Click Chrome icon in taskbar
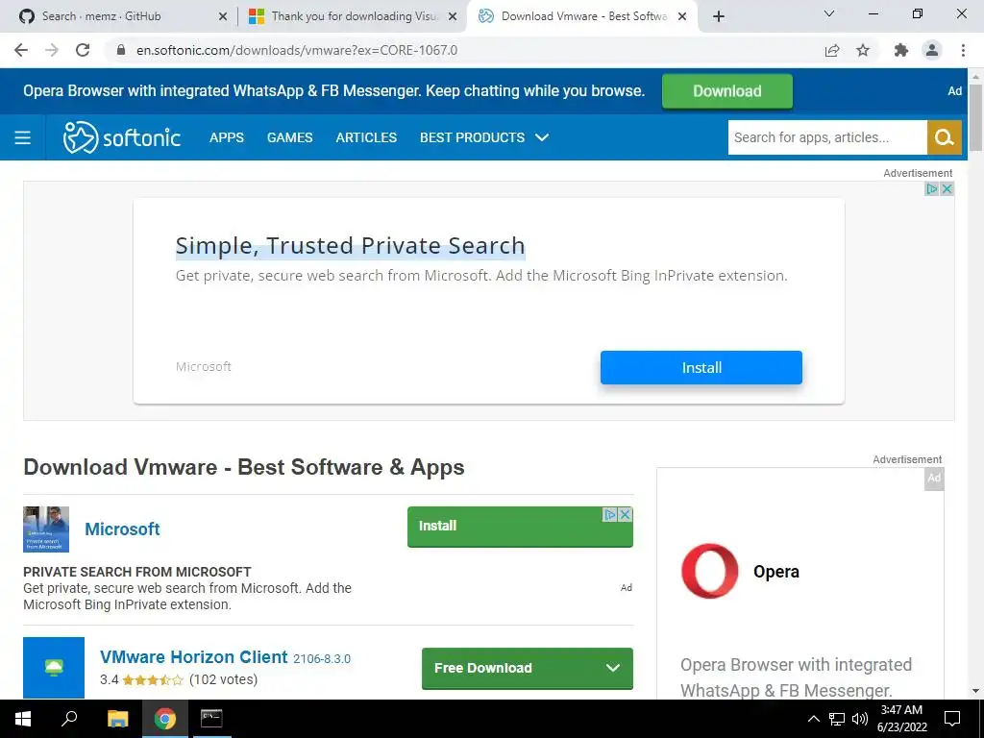 tap(165, 719)
